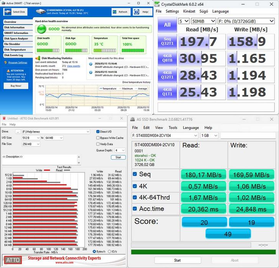Click the Description scrollbar down arrow
279x268 pixels.
point(79,163)
